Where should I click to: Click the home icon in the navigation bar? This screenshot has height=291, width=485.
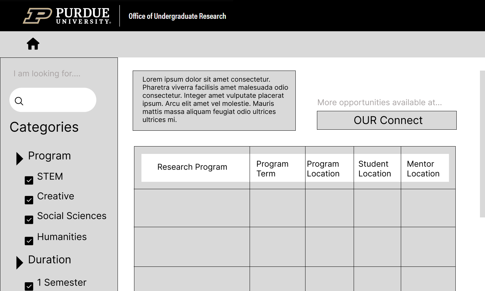(33, 44)
